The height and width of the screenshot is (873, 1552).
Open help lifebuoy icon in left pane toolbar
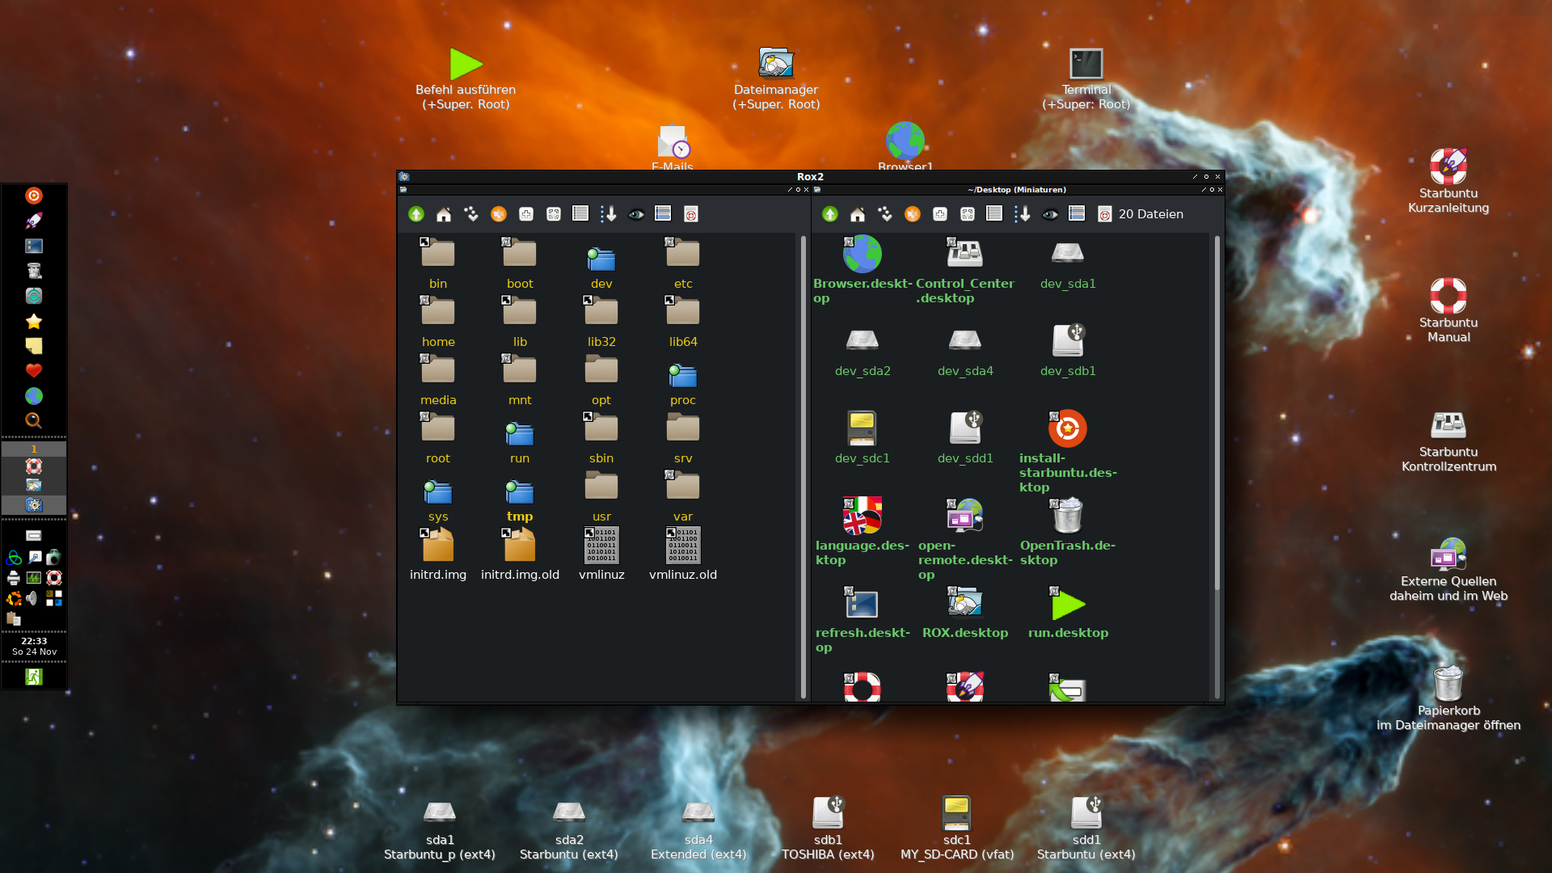[x=691, y=214]
